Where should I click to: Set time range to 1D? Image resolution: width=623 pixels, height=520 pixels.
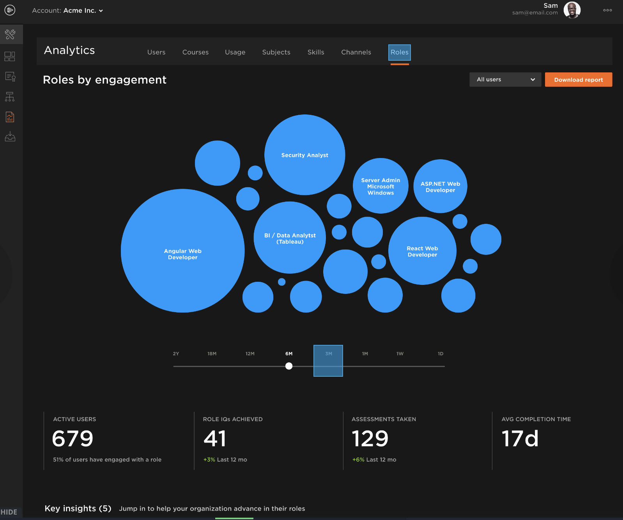(x=441, y=354)
